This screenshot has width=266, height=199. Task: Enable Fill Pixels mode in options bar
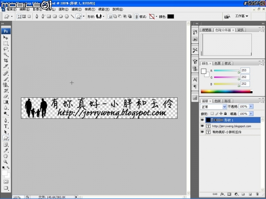click(29, 17)
